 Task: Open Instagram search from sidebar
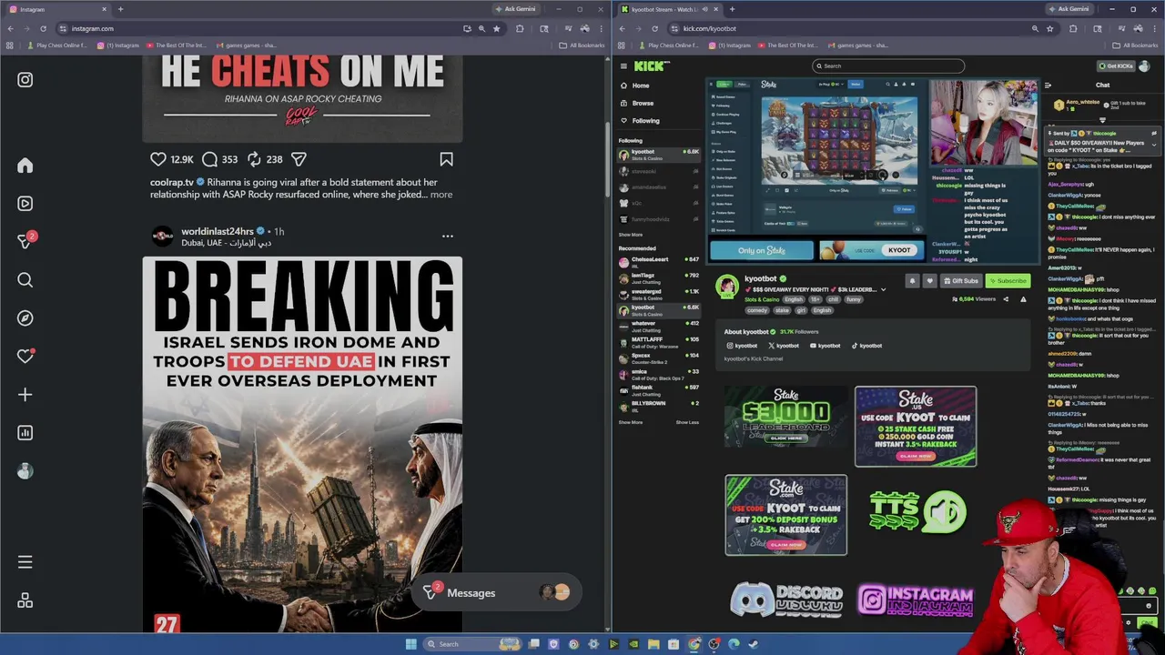25,280
